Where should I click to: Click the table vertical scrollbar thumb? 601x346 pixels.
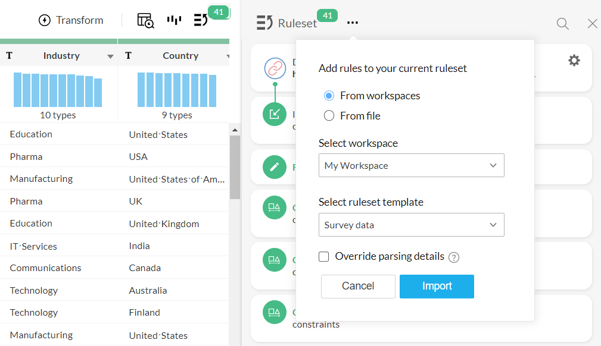click(x=235, y=167)
